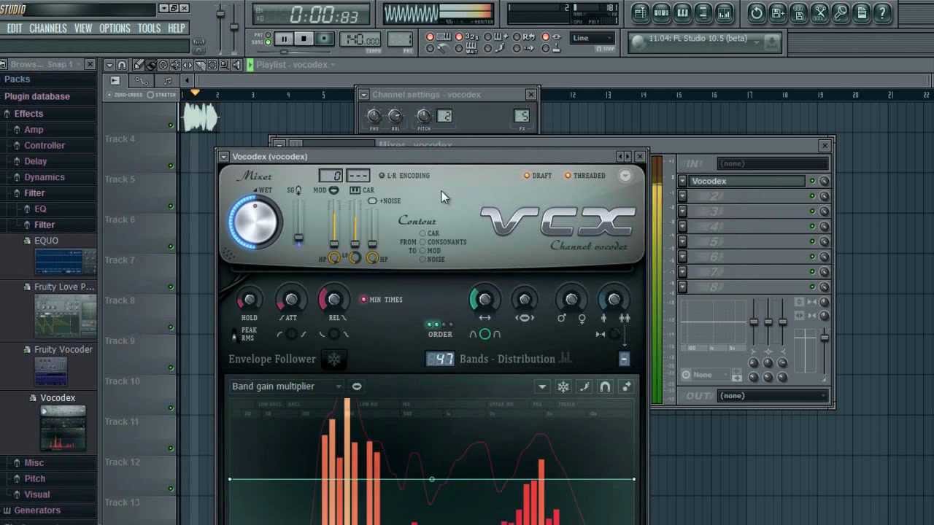Open the Vocodex window menu arrow
Screen dimensions: 934x525
click(x=224, y=157)
